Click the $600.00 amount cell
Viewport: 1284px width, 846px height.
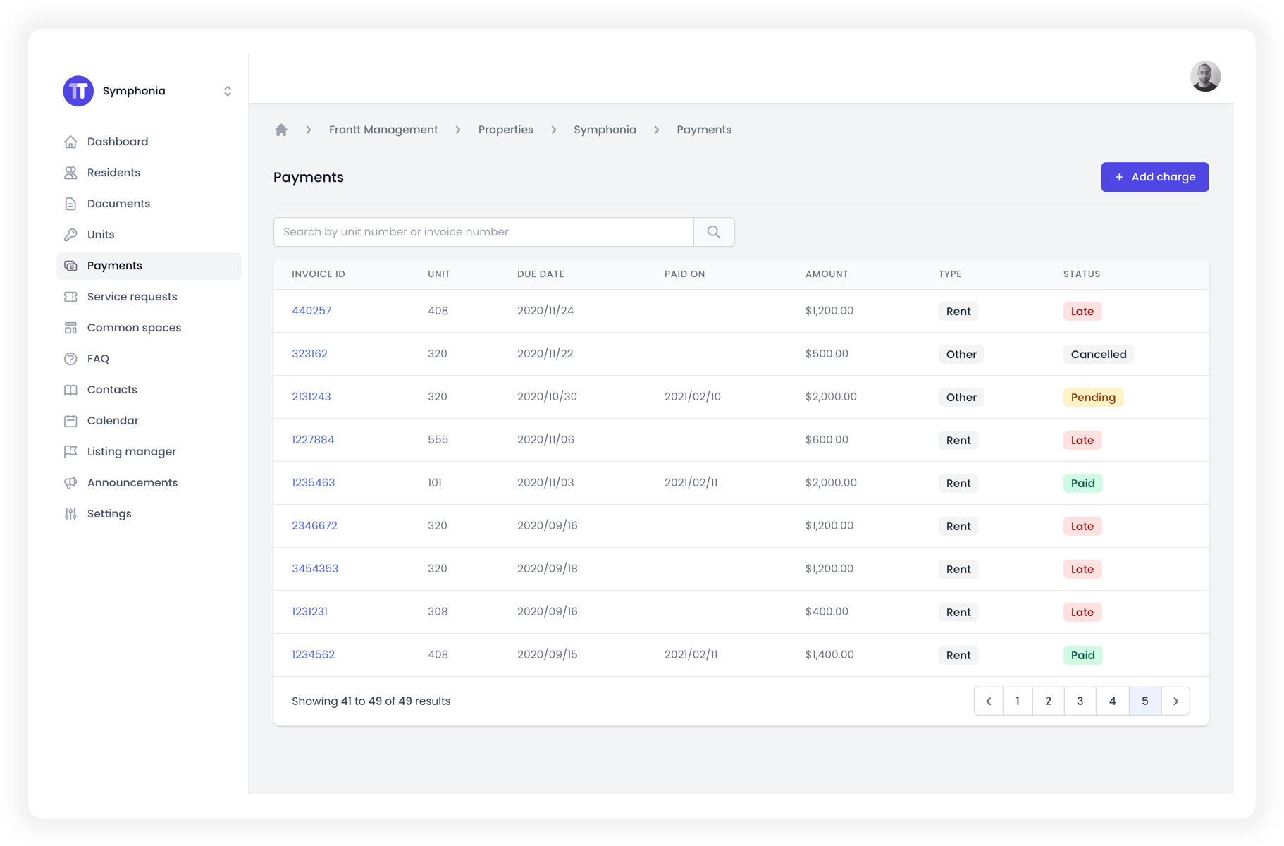827,440
